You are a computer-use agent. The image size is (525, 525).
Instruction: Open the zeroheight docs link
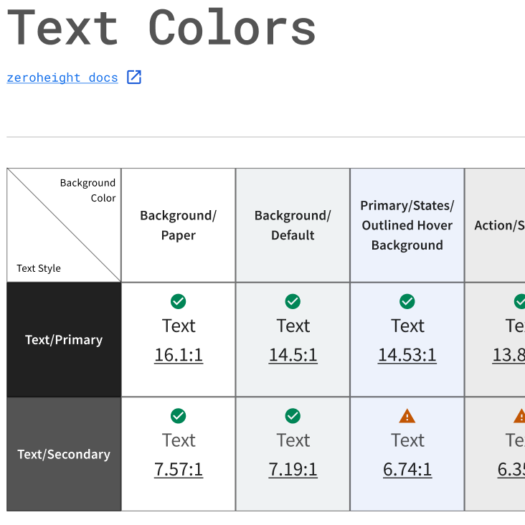pyautogui.click(x=62, y=77)
